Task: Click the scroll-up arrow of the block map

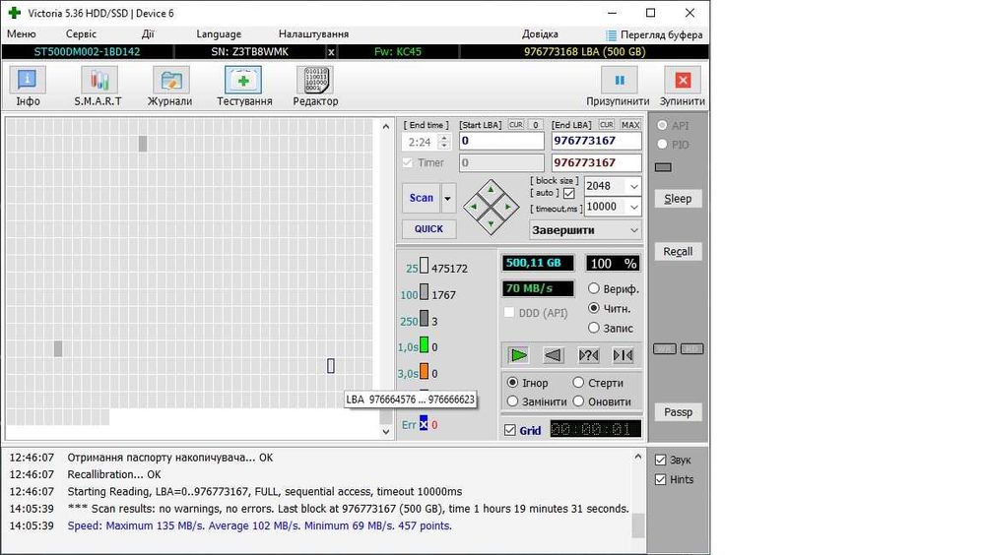Action: 386,126
